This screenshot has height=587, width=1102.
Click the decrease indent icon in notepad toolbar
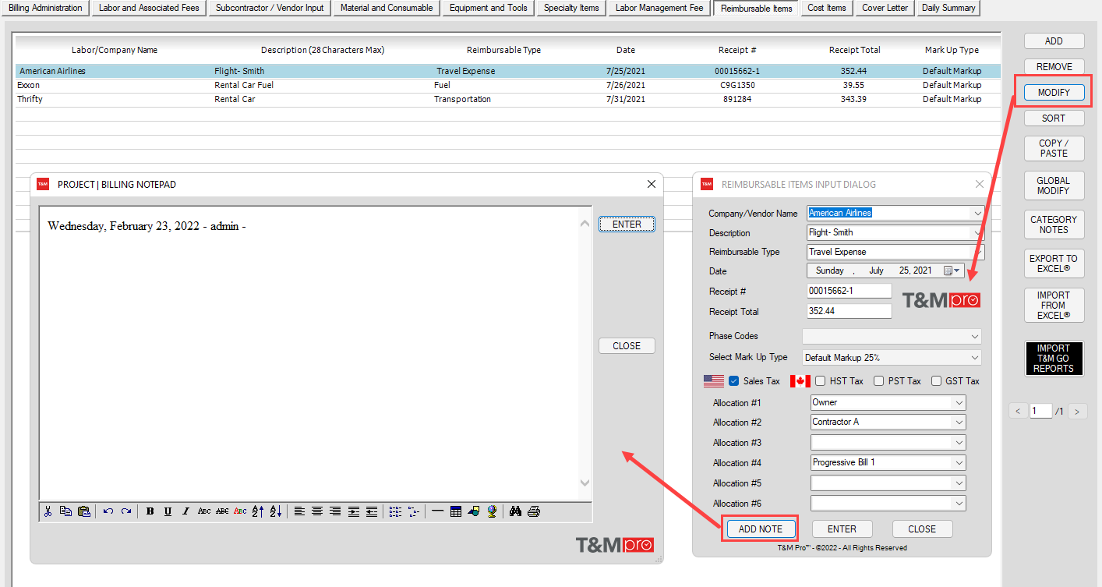tap(372, 511)
